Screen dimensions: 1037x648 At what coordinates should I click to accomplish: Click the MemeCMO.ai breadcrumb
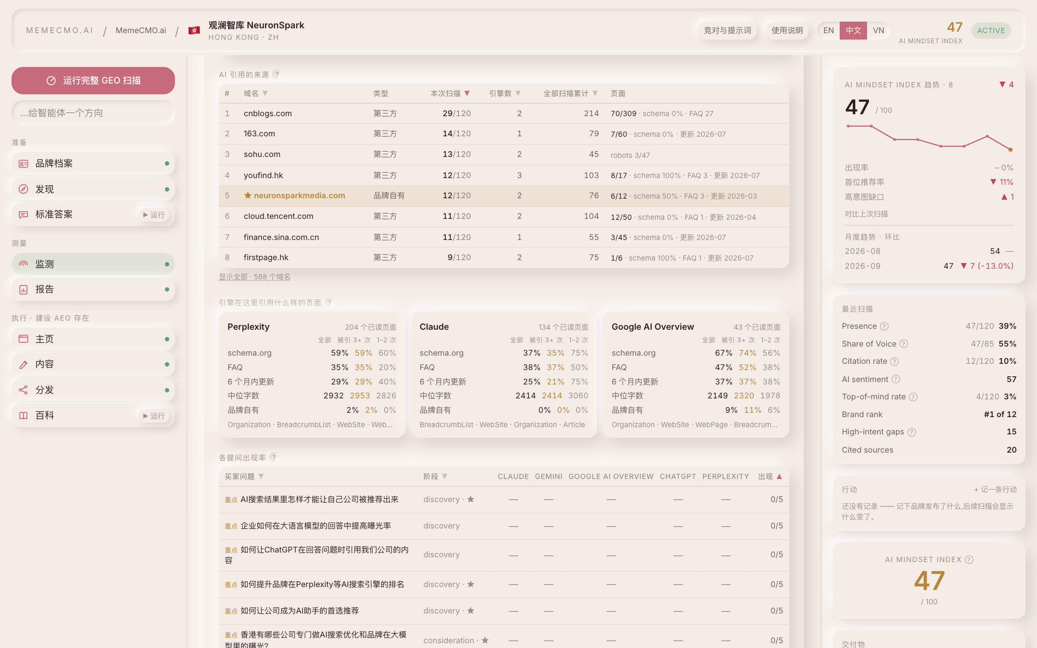[x=141, y=30]
